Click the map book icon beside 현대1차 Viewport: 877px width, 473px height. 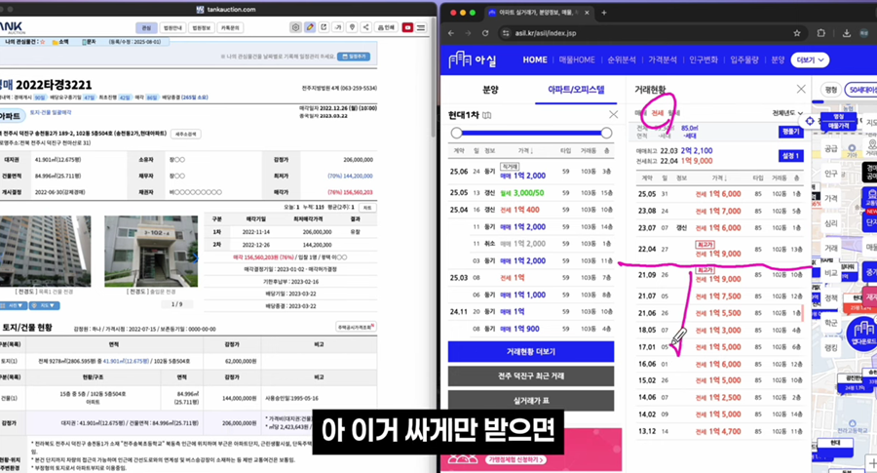[x=487, y=115]
